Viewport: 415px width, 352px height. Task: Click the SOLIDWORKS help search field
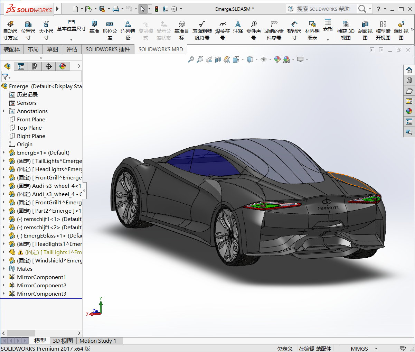click(323, 9)
